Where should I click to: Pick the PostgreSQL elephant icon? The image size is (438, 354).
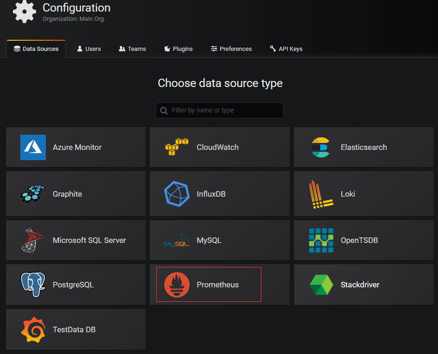[x=33, y=285]
